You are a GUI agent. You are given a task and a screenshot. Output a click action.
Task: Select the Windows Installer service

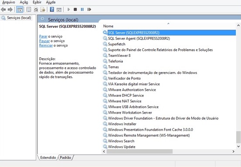point(169,124)
